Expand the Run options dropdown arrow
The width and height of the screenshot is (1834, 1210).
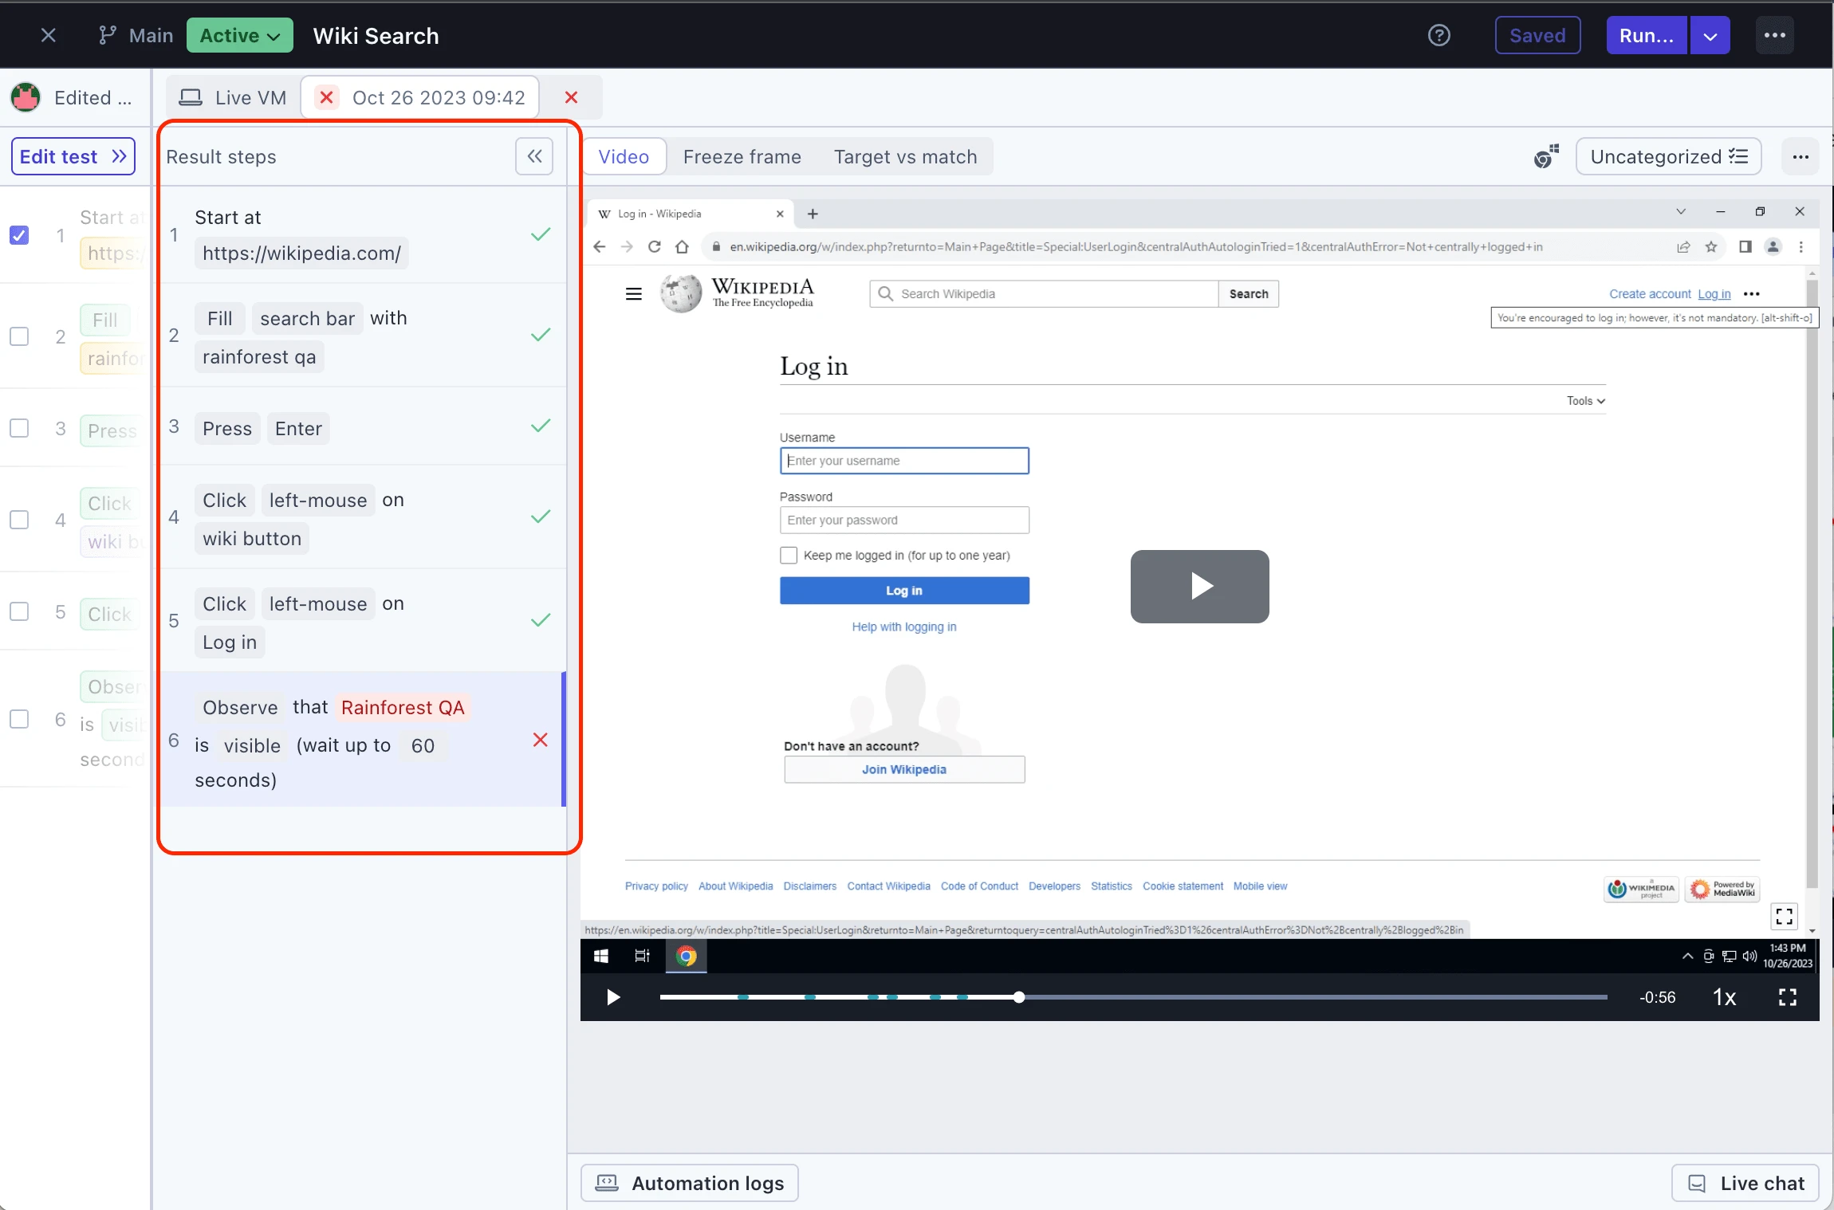(1710, 36)
